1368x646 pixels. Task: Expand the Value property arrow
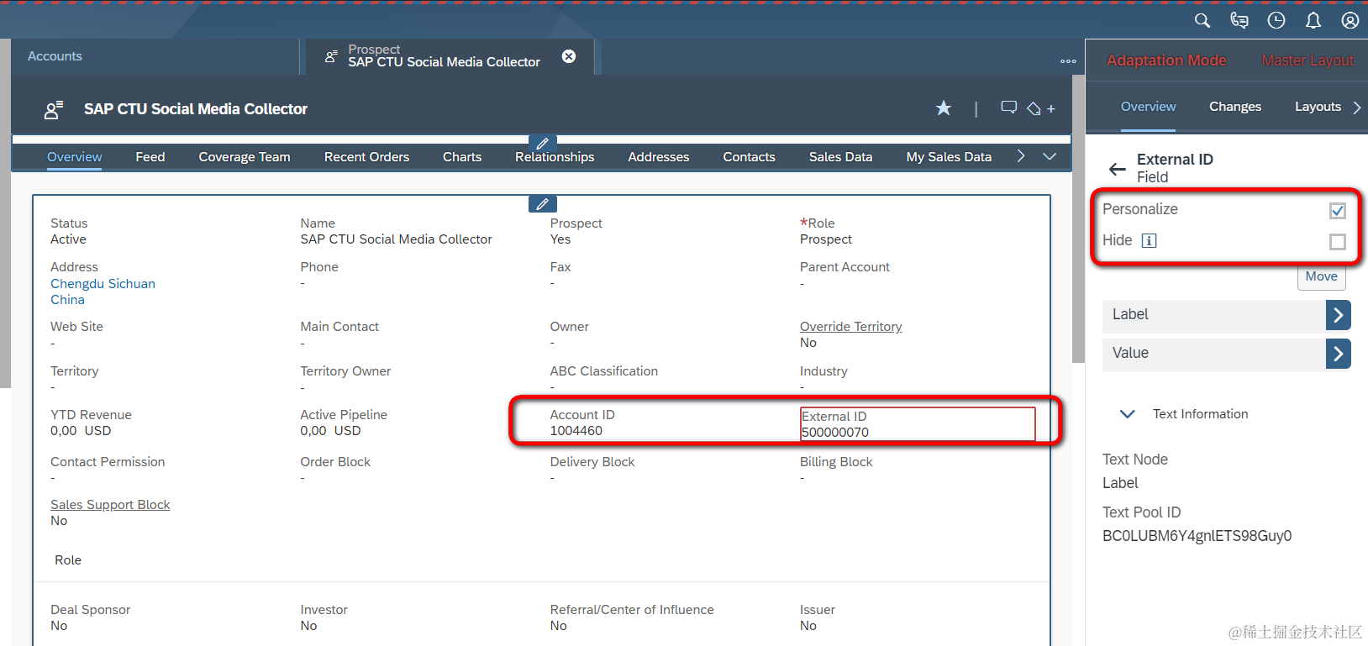point(1339,354)
